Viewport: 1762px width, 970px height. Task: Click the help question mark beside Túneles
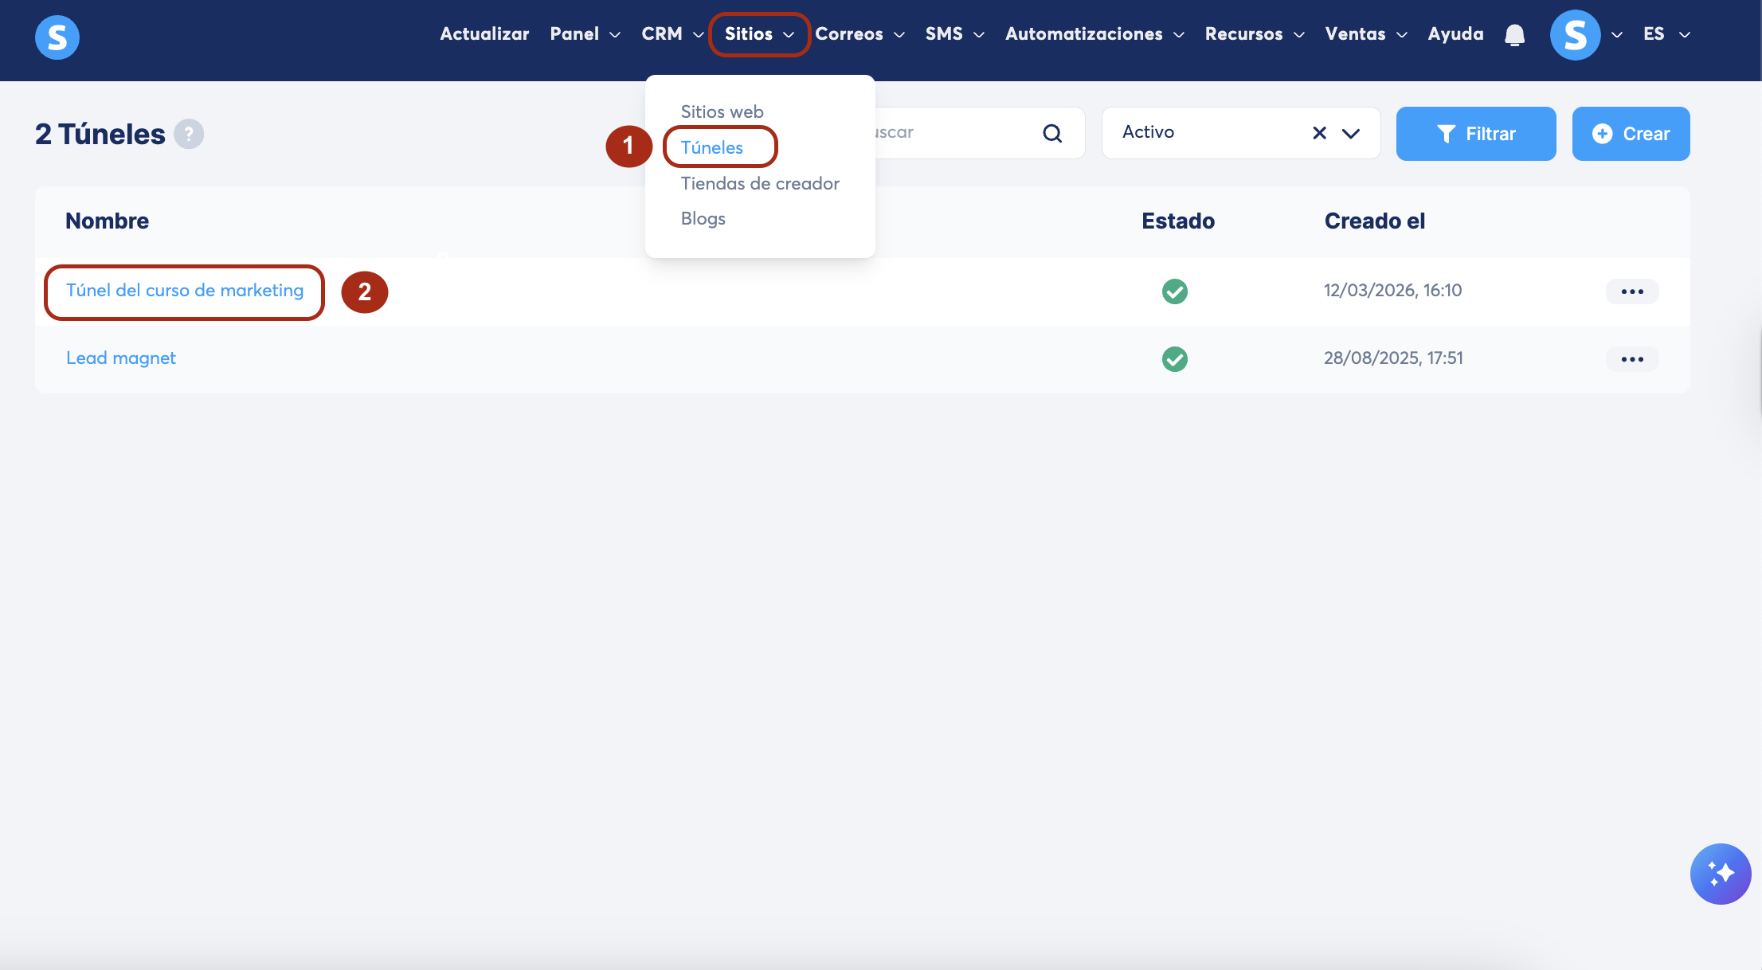189,134
